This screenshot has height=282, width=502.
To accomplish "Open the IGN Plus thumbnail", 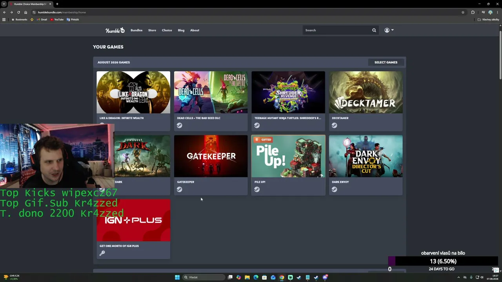I will coord(133,220).
